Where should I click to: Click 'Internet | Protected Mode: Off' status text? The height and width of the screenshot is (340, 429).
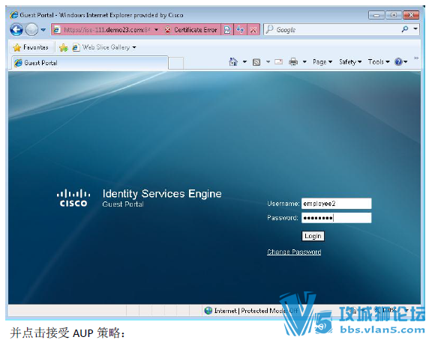point(256,311)
